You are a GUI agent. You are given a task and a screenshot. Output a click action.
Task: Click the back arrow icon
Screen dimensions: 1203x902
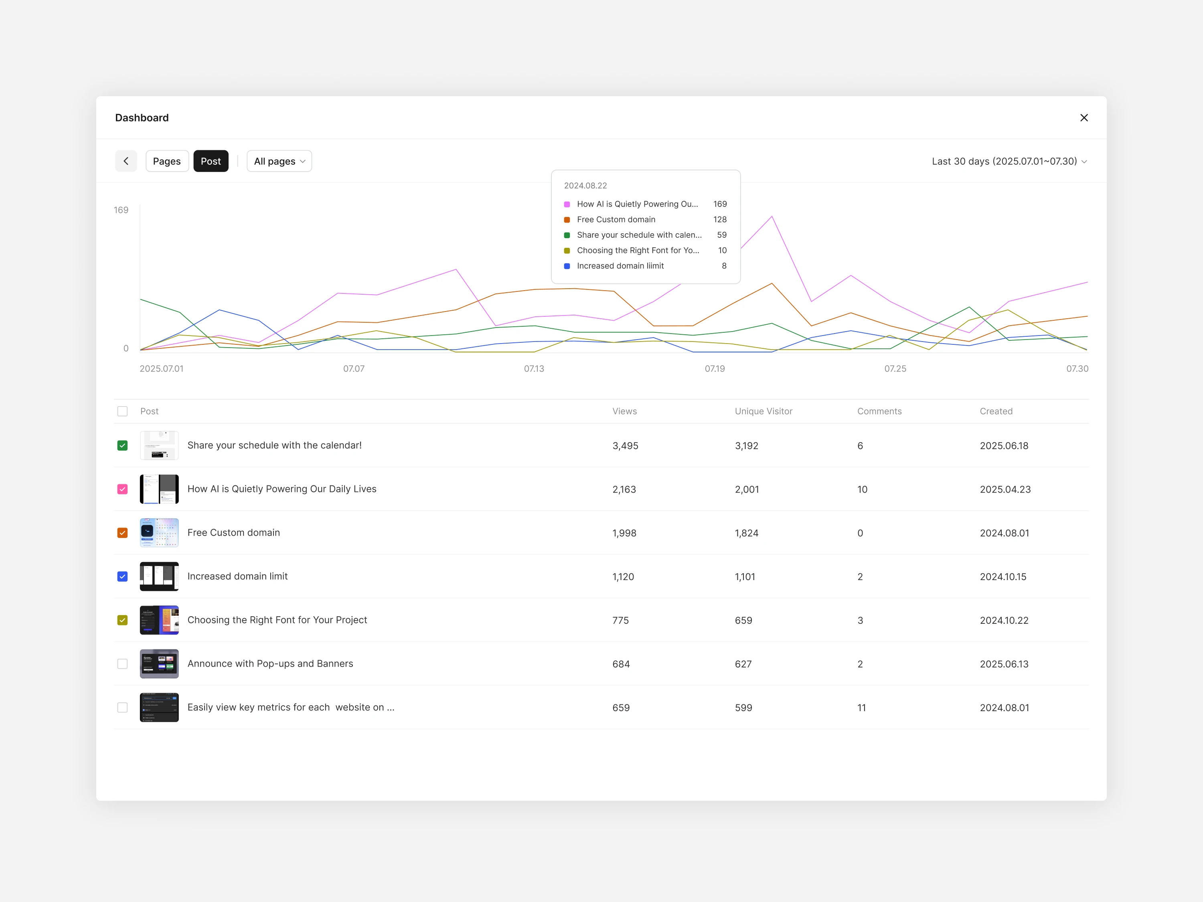pos(126,161)
